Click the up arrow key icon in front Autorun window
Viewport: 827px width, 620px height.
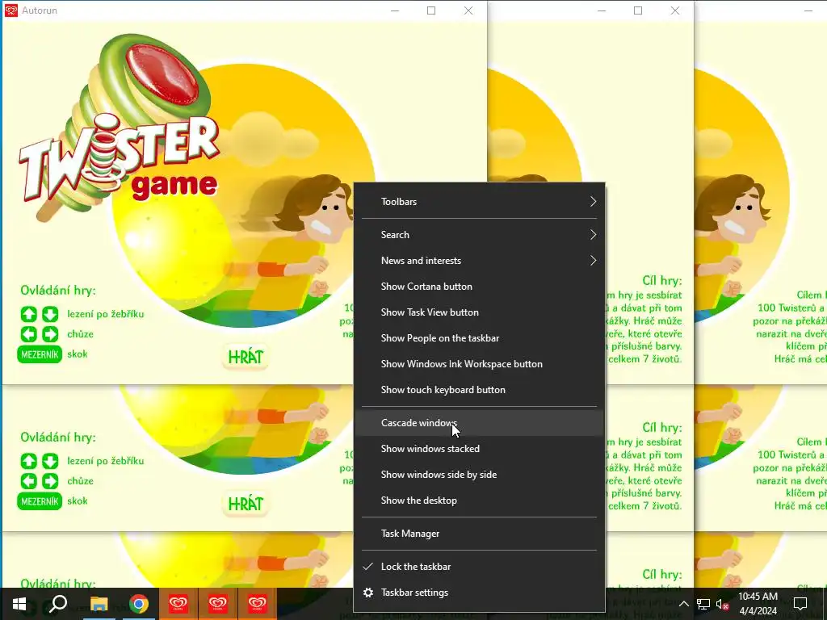[x=29, y=314]
